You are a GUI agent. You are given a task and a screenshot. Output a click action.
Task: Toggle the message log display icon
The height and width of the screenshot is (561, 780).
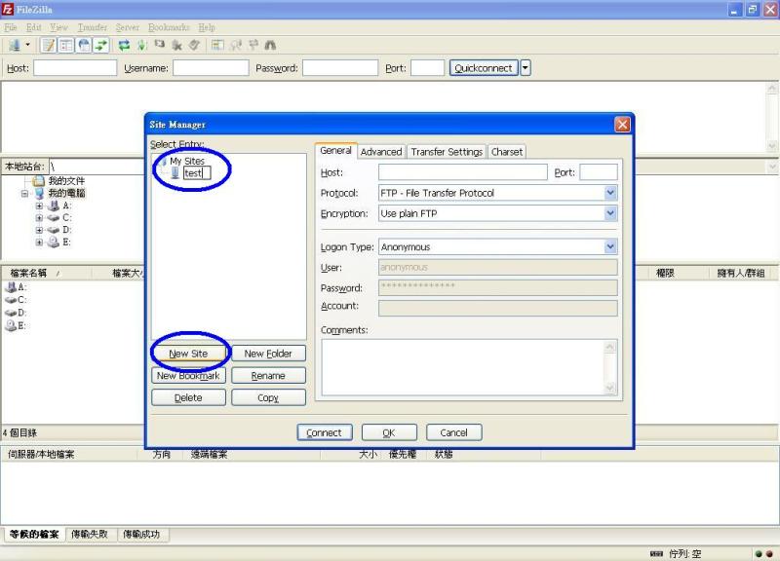[x=48, y=45]
